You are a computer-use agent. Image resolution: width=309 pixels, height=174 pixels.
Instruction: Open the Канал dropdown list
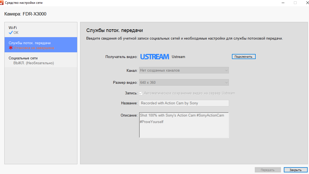click(x=184, y=70)
